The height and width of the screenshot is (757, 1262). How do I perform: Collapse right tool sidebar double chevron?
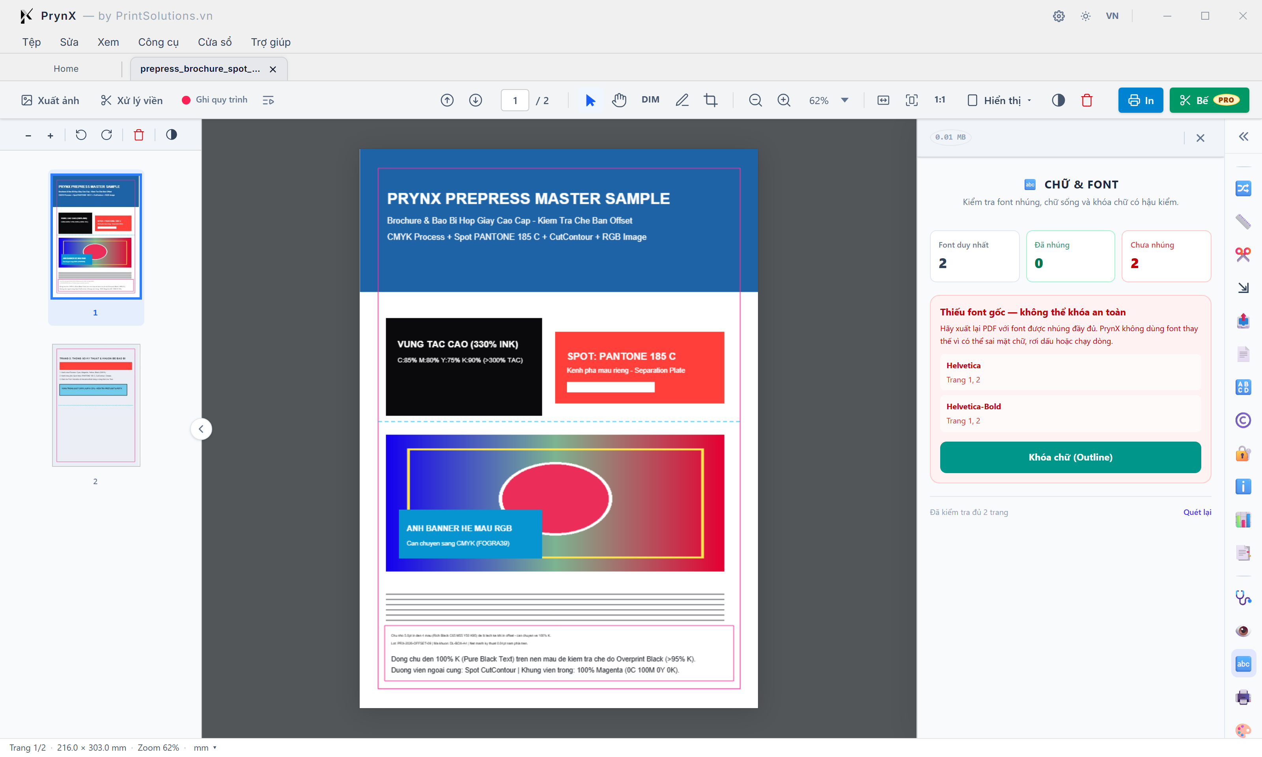click(1243, 137)
